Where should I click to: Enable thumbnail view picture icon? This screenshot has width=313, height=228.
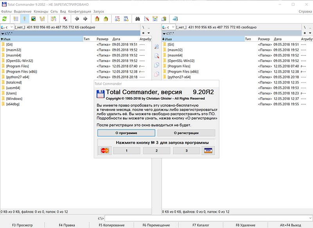[x=33, y=19]
